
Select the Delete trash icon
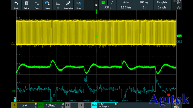27,5
